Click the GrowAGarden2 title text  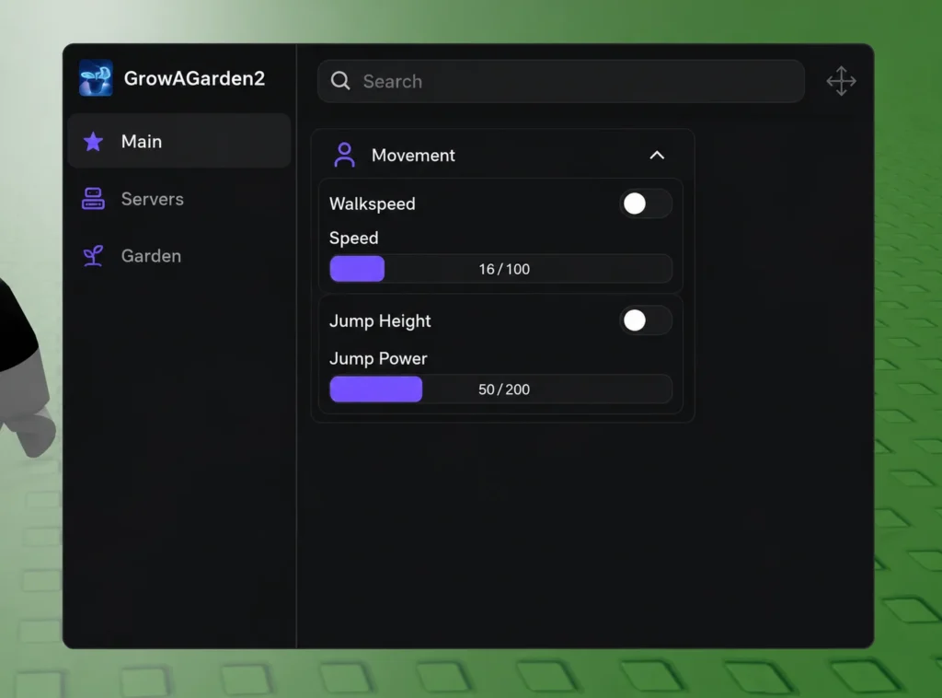[194, 79]
